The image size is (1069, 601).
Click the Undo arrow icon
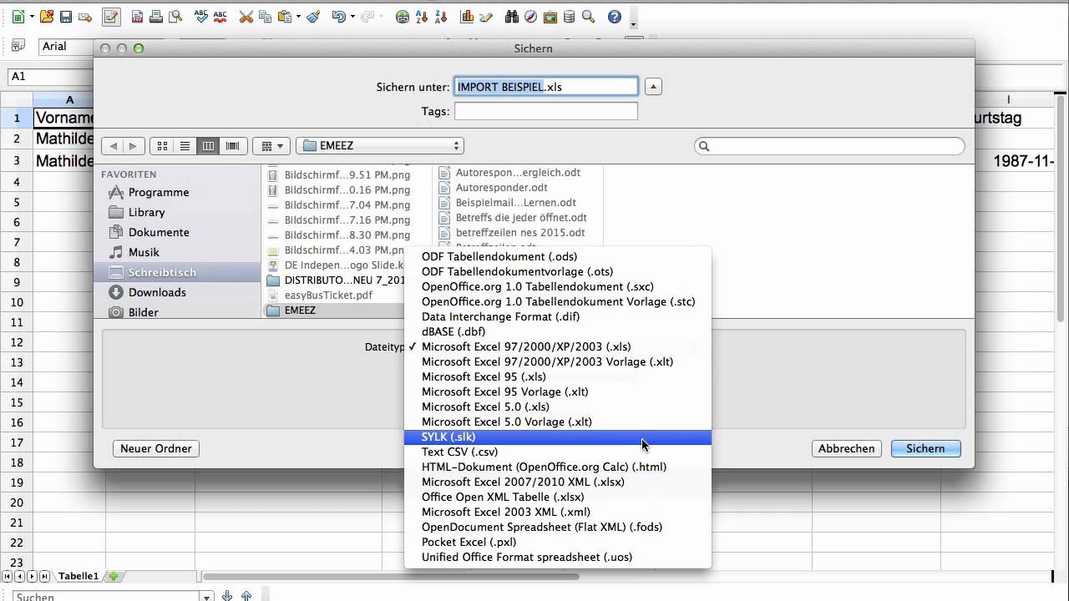338,16
